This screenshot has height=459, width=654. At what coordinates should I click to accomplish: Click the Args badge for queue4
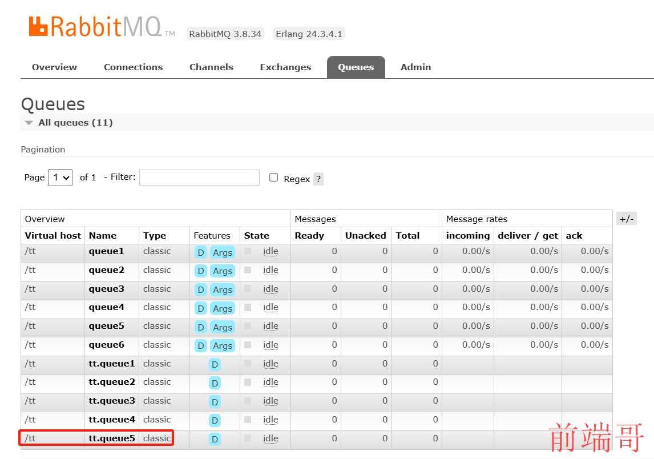point(223,308)
